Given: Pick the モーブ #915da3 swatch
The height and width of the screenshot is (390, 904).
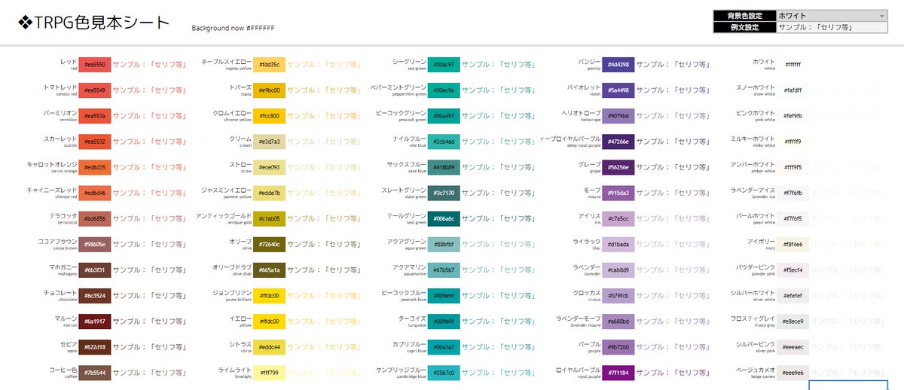Looking at the screenshot, I should pyautogui.click(x=618, y=193).
